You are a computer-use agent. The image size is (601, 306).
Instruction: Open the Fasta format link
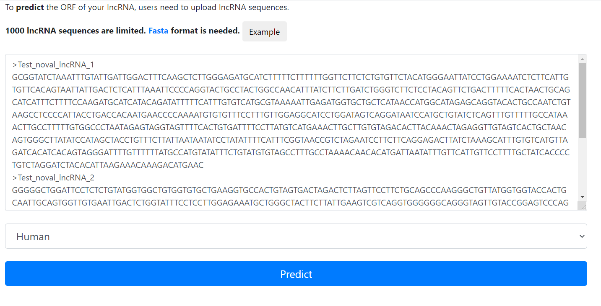coord(159,31)
